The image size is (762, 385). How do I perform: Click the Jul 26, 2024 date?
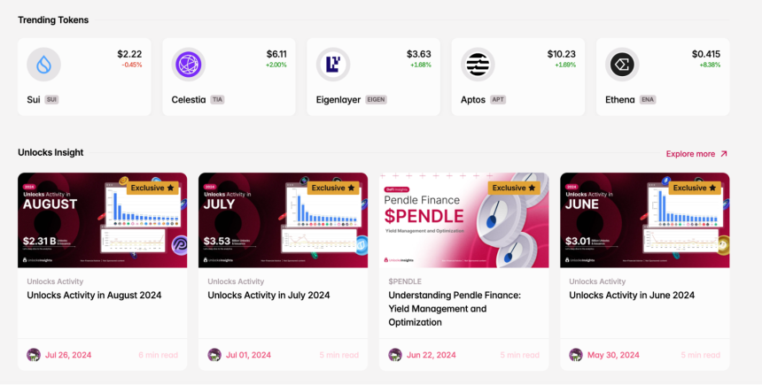(x=68, y=356)
